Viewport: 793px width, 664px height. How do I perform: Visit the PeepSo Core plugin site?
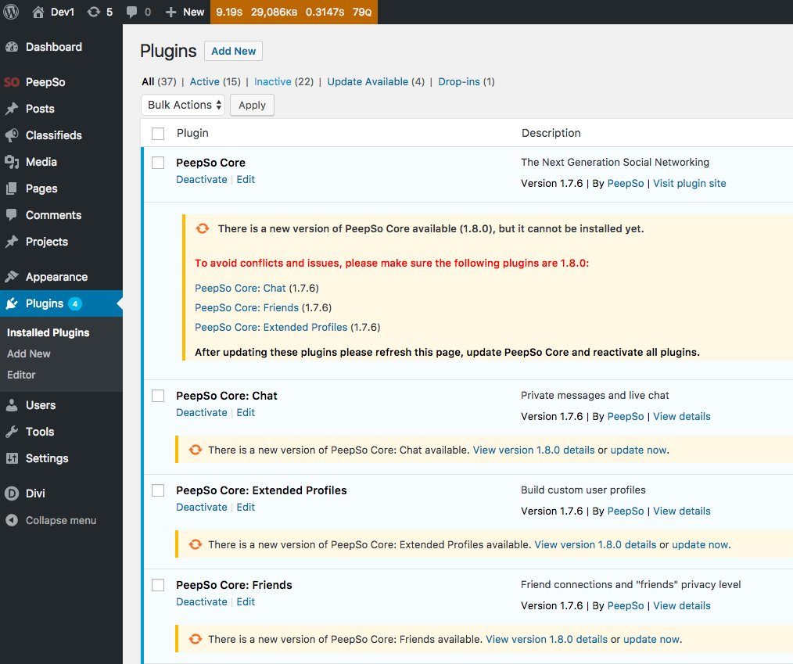click(x=689, y=184)
